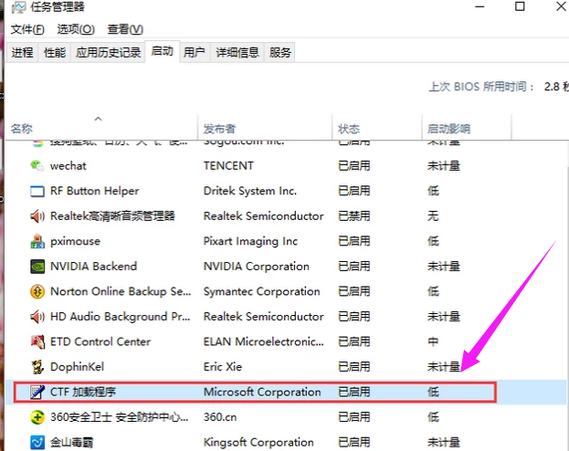Click the CTF 加载程序 icon

[37, 392]
